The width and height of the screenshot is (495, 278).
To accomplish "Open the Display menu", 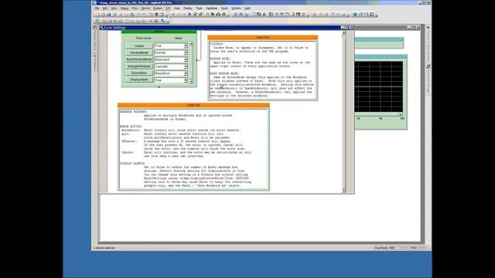I will click(187, 8).
